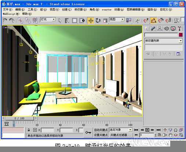The height and width of the screenshot is (152, 186).
Task: Open the MAXScript(M) menu
Action: [x=11, y=14]
